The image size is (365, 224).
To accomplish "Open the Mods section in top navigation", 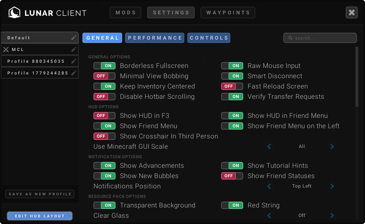I will [x=125, y=12].
